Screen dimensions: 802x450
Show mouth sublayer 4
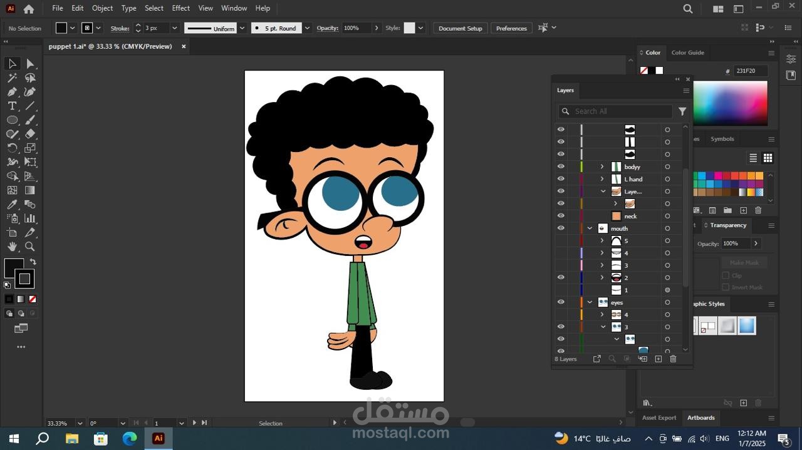click(561, 253)
